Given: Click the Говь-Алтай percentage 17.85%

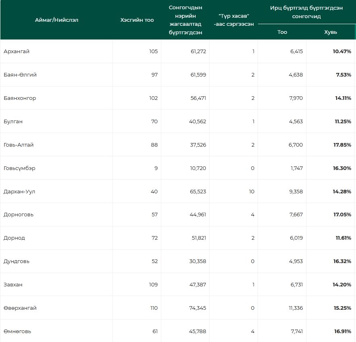Looking at the screenshot, I should click(342, 145).
